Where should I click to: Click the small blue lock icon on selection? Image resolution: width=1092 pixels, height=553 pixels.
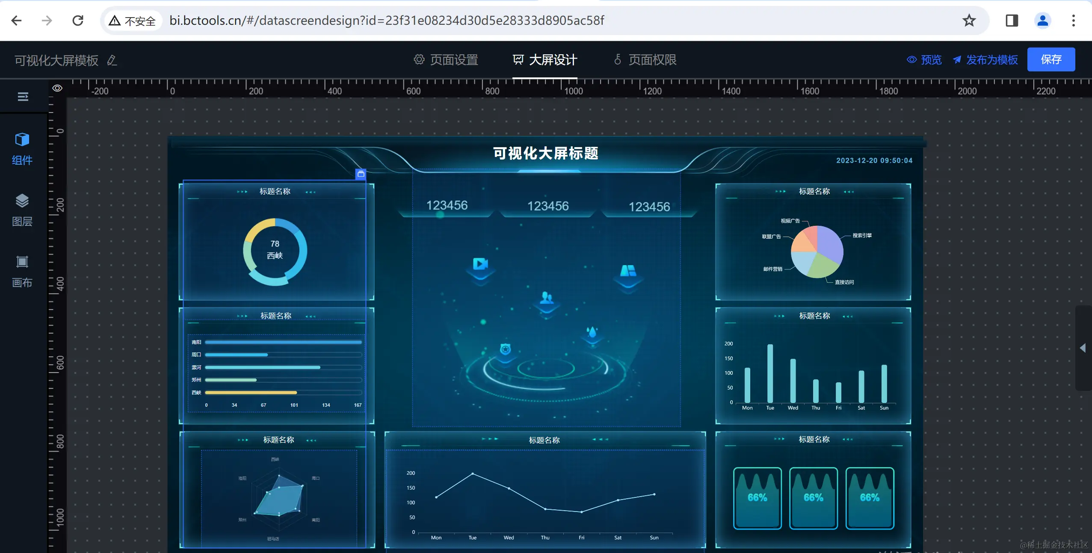coord(361,174)
